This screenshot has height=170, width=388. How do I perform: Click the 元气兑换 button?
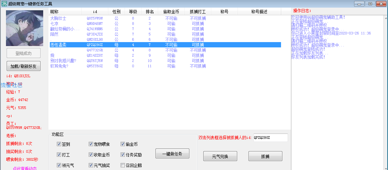coord(220,156)
